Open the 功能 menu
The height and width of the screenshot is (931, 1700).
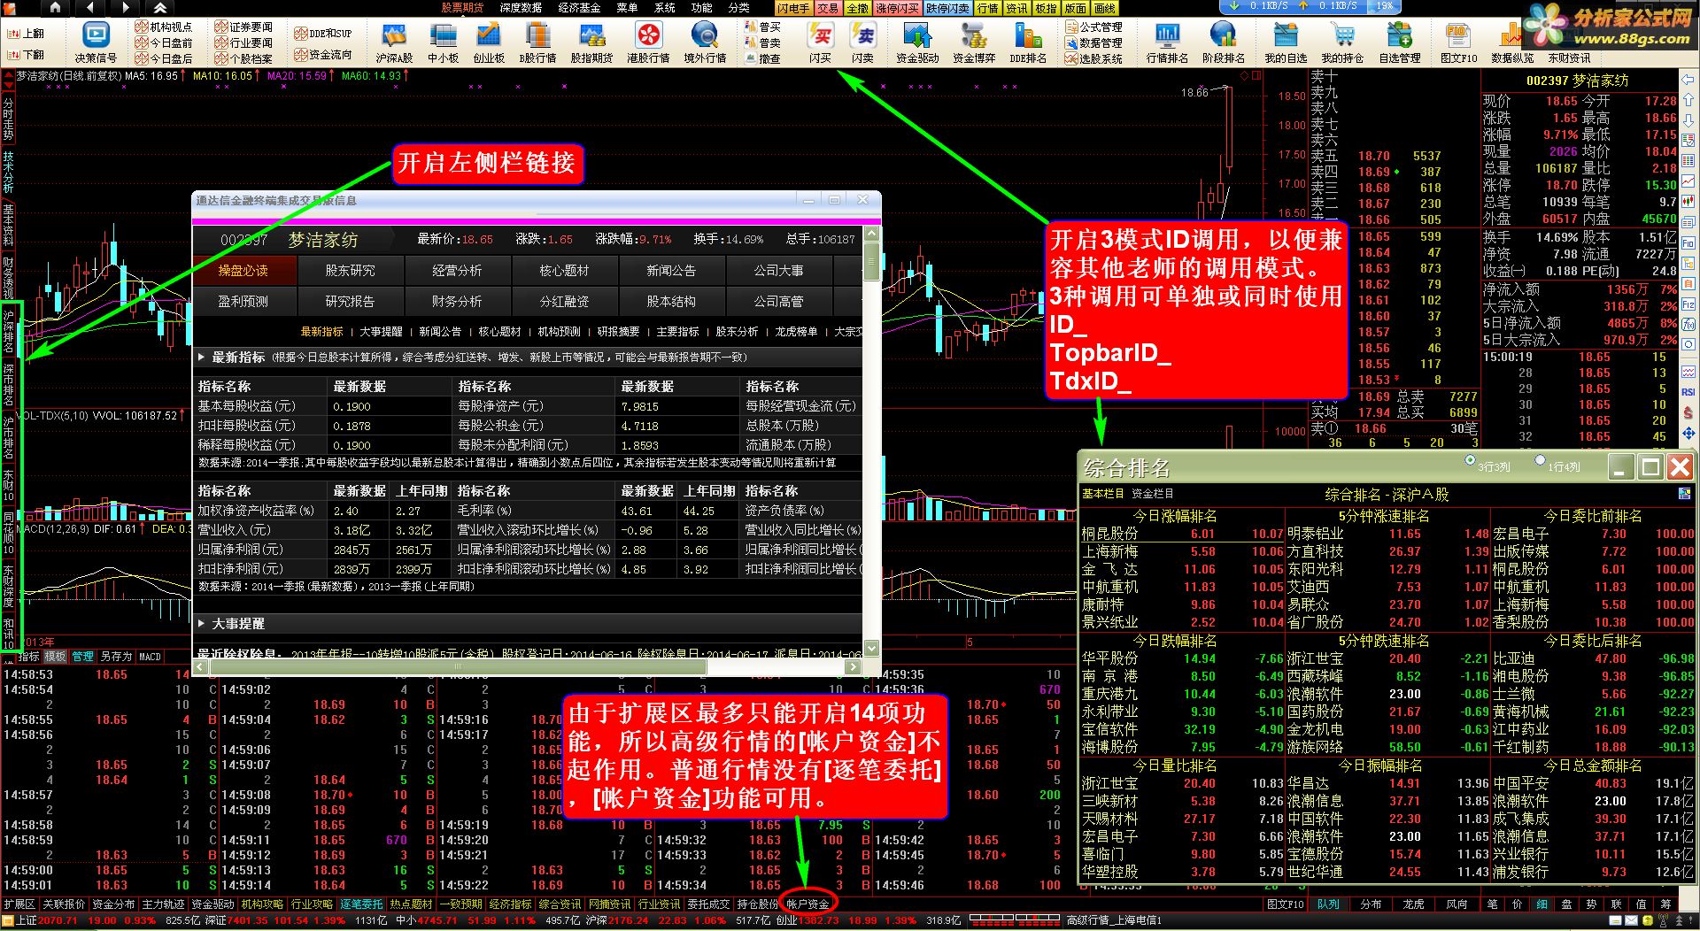pos(702,8)
